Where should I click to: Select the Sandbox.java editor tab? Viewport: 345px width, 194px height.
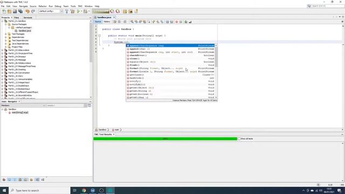tap(104, 17)
